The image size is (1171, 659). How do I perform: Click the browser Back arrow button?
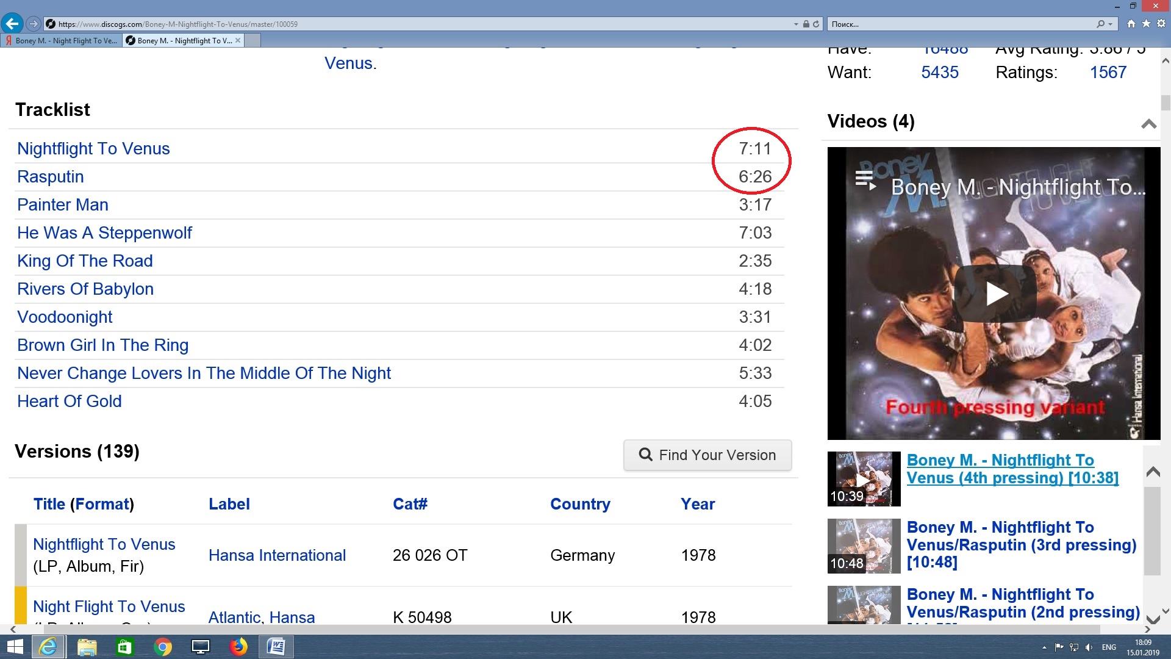coord(12,24)
